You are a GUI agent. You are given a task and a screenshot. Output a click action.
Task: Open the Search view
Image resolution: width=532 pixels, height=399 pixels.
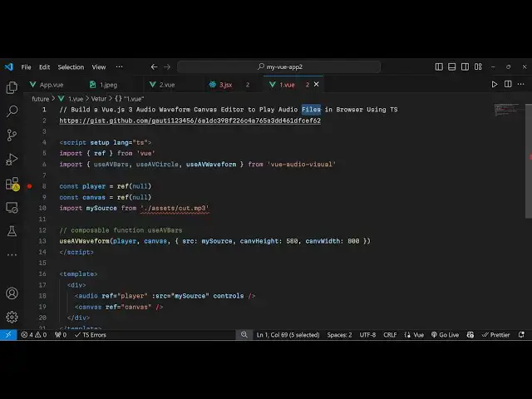click(12, 111)
